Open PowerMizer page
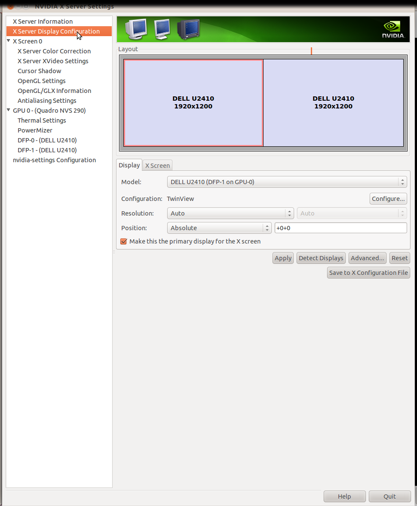This screenshot has width=417, height=506. coord(35,130)
